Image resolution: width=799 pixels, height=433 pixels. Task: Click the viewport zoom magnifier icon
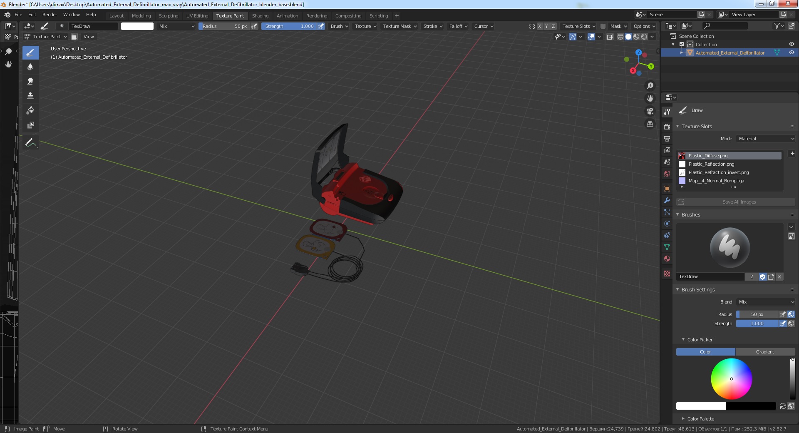coord(650,86)
